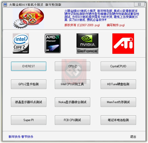Click the NVIDIA GeForce logo

click(87, 44)
